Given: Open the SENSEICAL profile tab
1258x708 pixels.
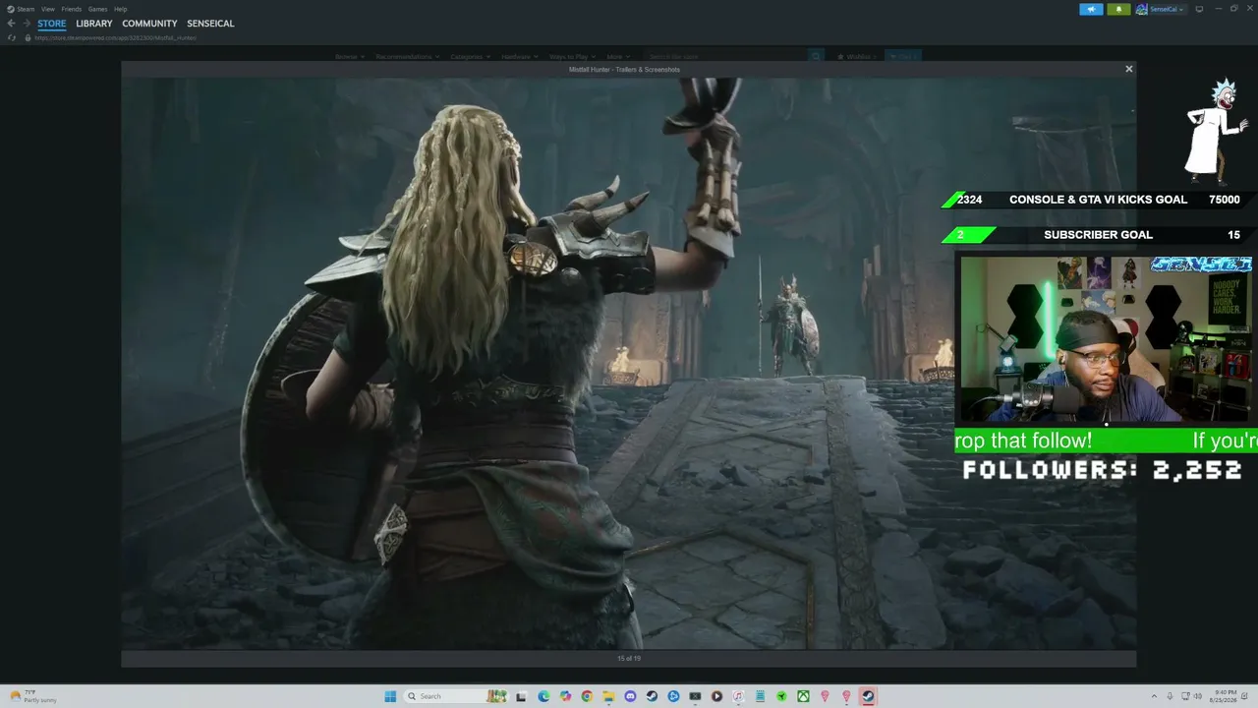Looking at the screenshot, I should point(210,24).
